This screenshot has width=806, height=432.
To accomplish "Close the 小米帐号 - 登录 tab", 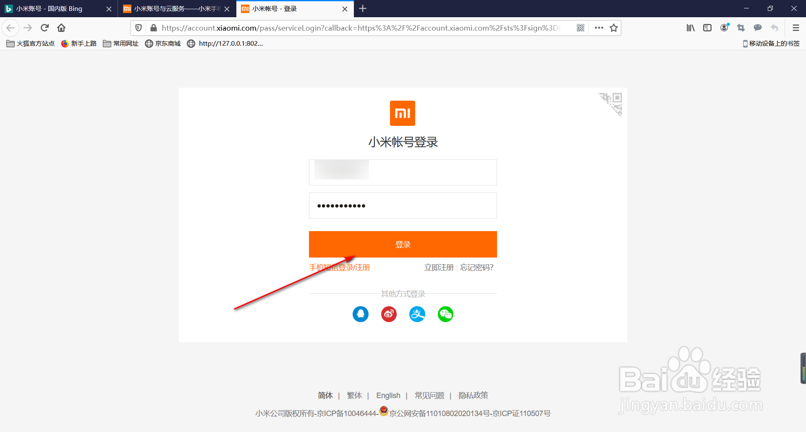I will [x=345, y=9].
